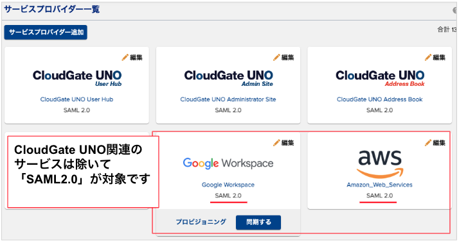Open the Google Workspace link

click(228, 185)
